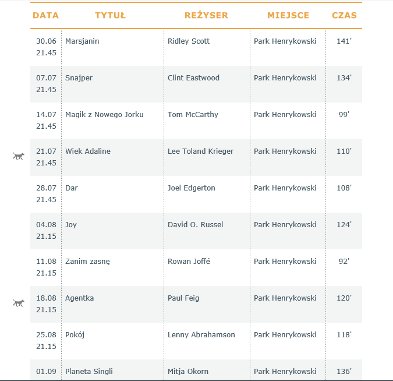
Task: Select the MIEJSCE column header
Action: pyautogui.click(x=288, y=15)
